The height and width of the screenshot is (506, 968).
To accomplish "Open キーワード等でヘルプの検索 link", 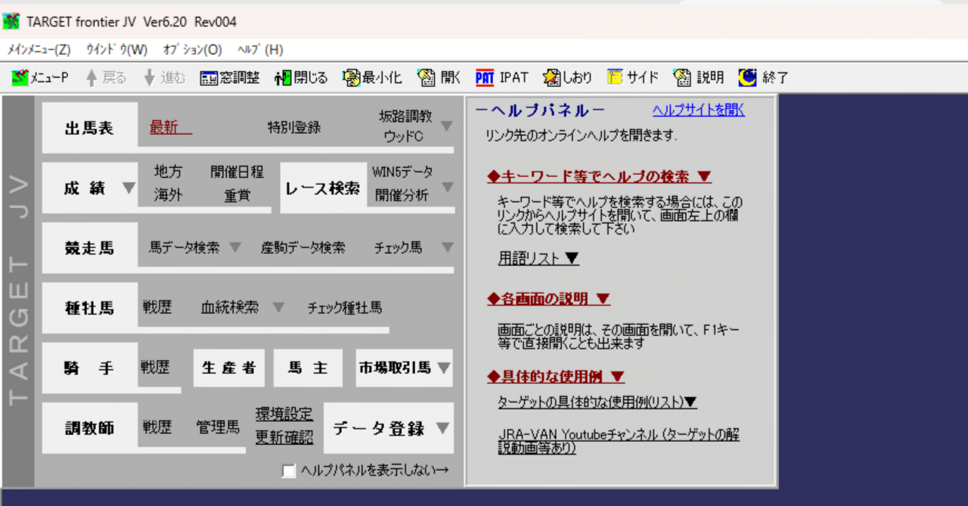I will point(600,176).
